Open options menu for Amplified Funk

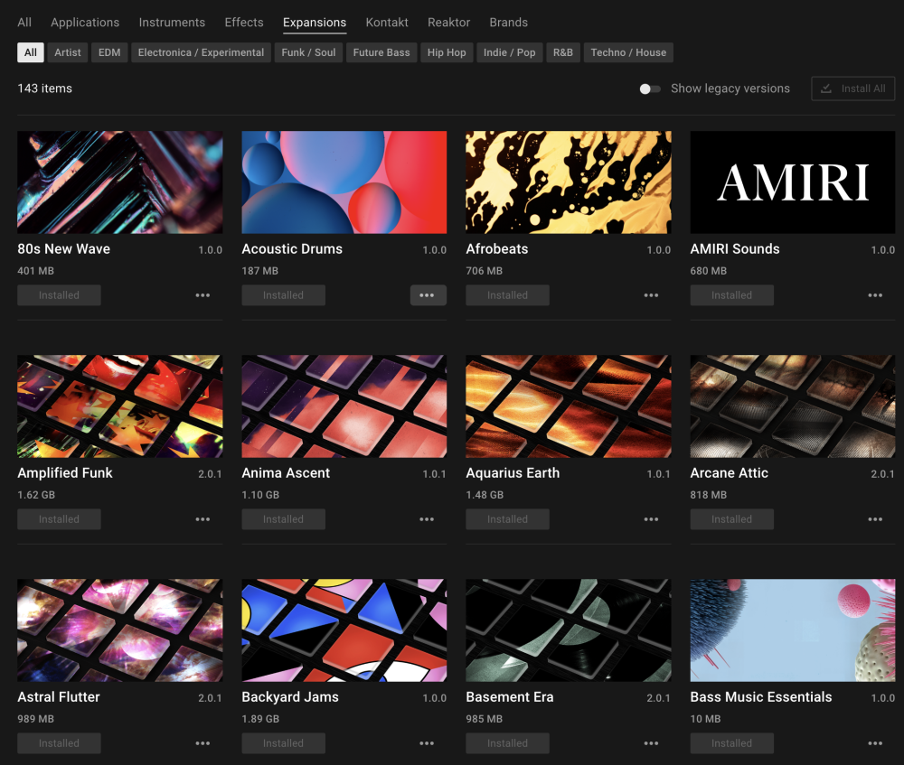point(202,519)
